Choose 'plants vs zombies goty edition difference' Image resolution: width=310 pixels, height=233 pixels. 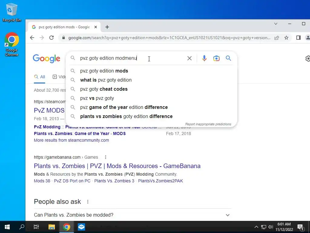click(x=151, y=116)
